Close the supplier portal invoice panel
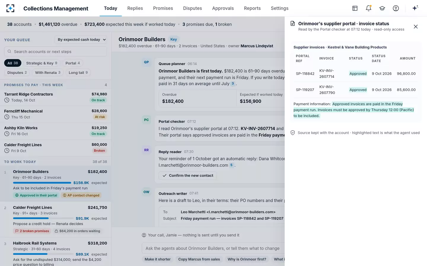This screenshot has width=427, height=266. click(416, 27)
